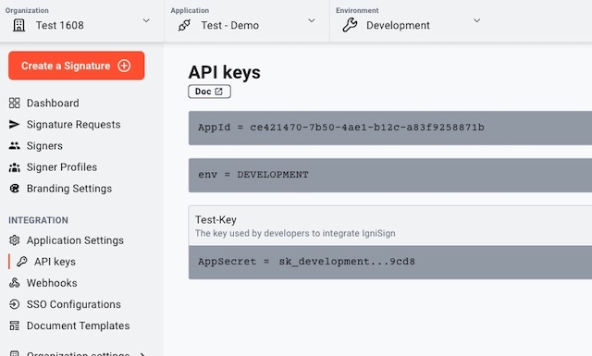Image resolution: width=592 pixels, height=356 pixels.
Task: Click the Signers people icon
Action: pos(15,146)
